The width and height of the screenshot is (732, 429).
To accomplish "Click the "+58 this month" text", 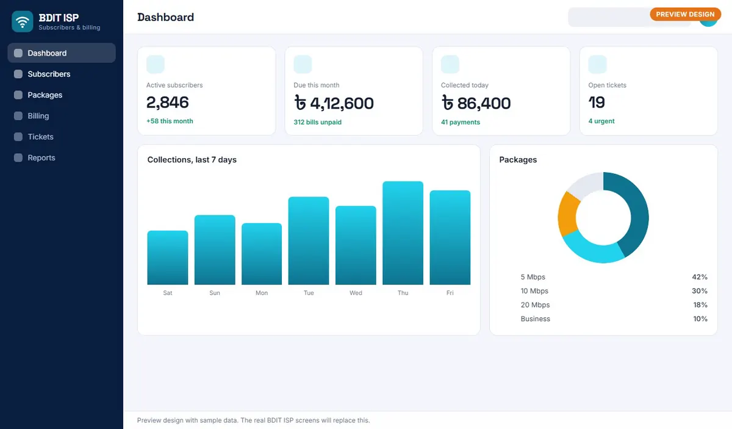I will [x=170, y=121].
